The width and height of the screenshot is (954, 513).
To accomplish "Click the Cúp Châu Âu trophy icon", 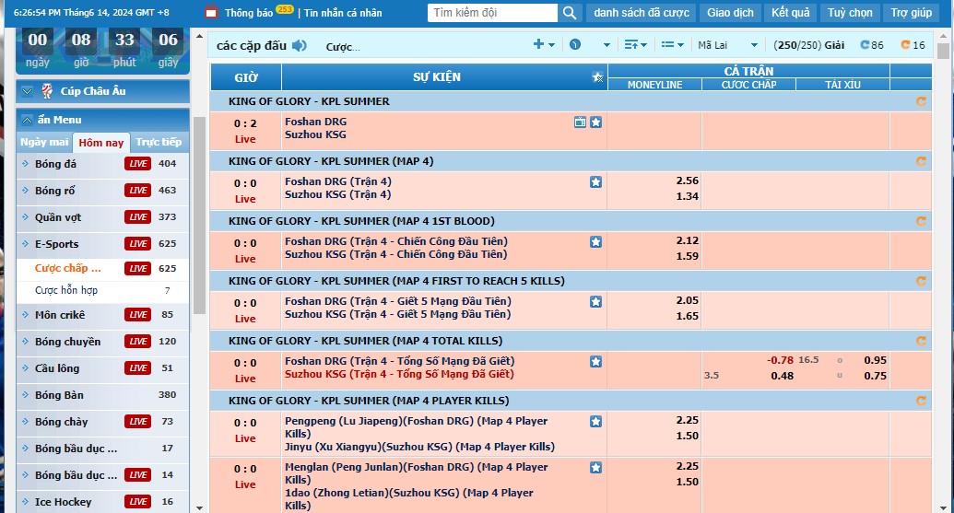I will point(47,91).
